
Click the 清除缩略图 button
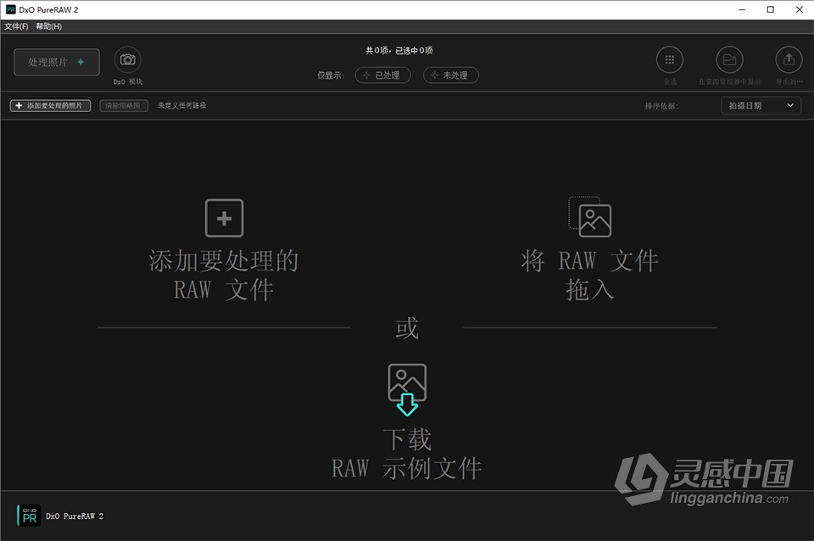coord(124,105)
